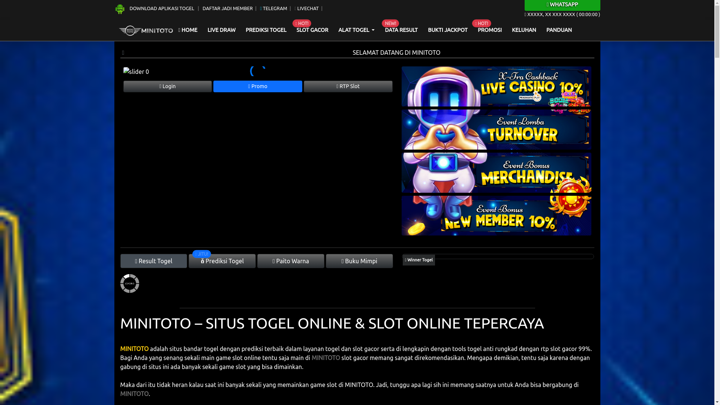
Task: Click the RTP Slot button
Action: point(348,87)
